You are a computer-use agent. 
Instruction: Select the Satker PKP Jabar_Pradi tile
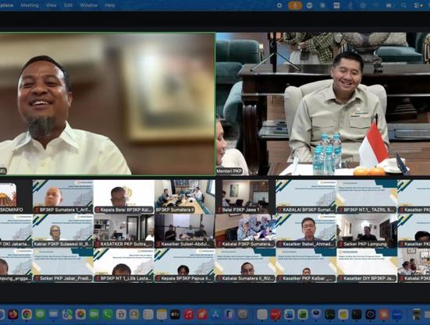[62, 265]
